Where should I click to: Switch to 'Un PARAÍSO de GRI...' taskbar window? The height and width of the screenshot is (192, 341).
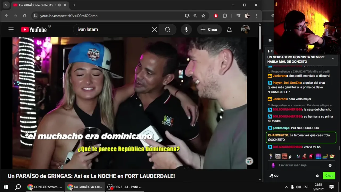pyautogui.click(x=84, y=187)
